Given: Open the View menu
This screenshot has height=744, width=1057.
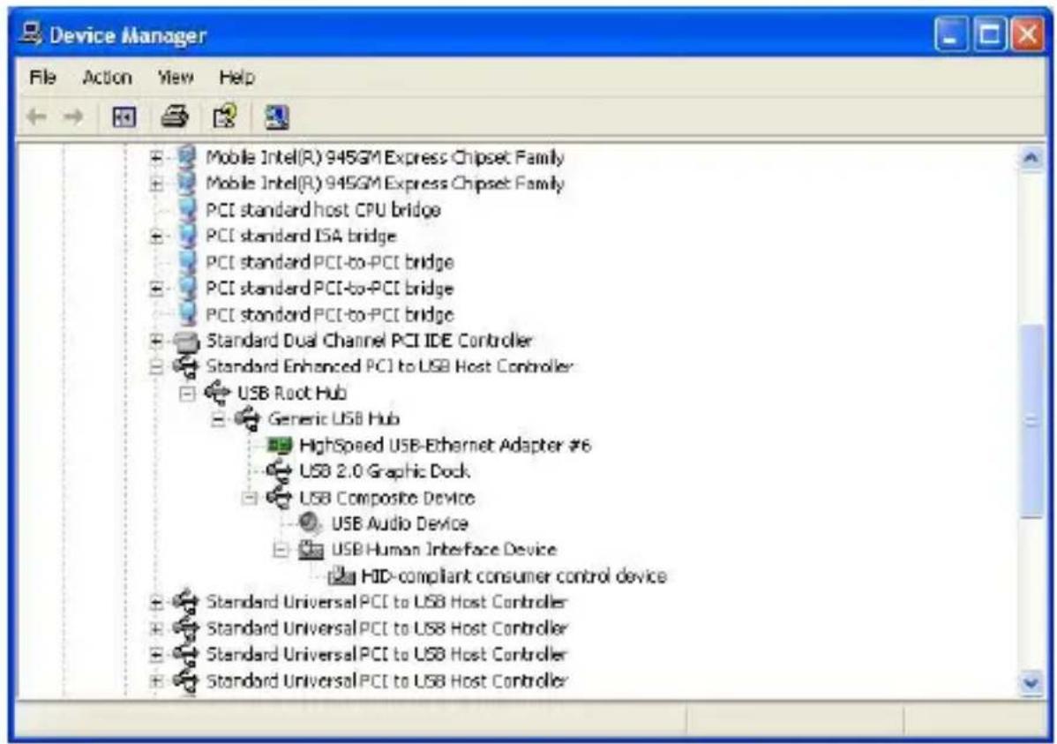Looking at the screenshot, I should [x=176, y=78].
